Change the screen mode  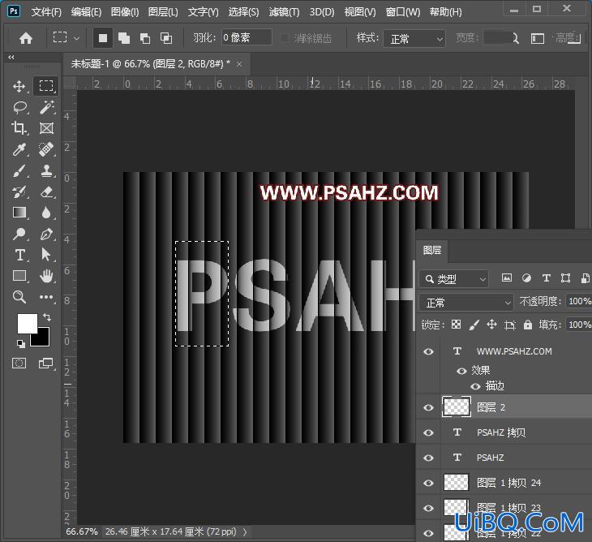click(45, 363)
